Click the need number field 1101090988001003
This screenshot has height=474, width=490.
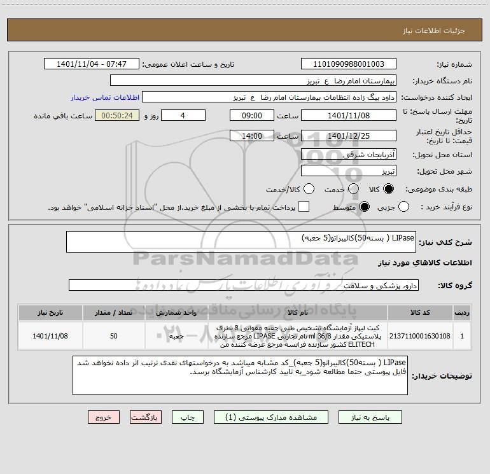(x=349, y=64)
